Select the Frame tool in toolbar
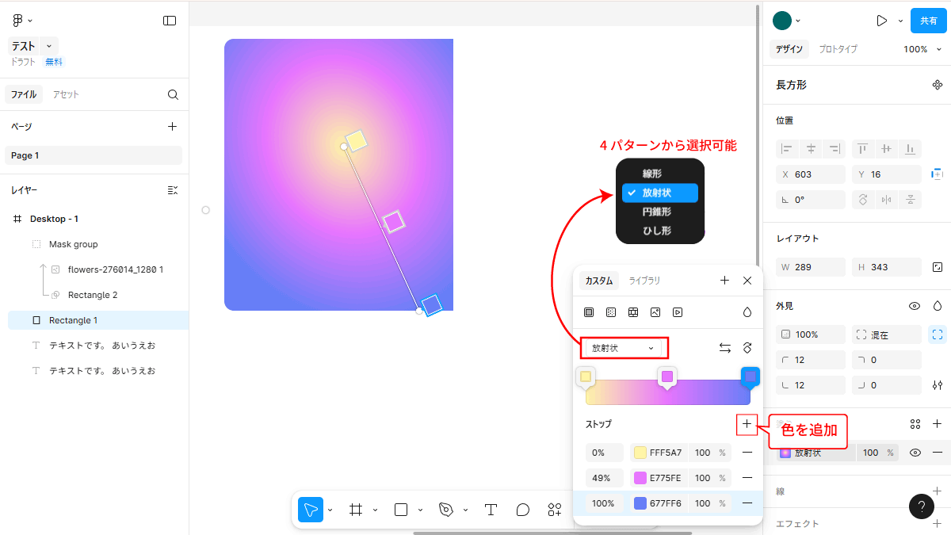Image resolution: width=951 pixels, height=535 pixels. point(357,510)
